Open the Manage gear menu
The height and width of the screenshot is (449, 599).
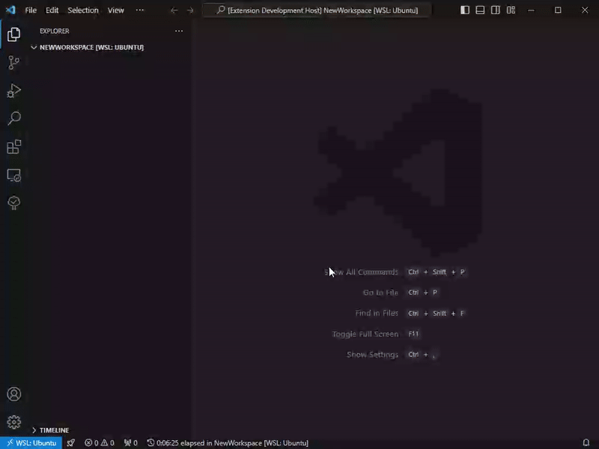pos(13,422)
